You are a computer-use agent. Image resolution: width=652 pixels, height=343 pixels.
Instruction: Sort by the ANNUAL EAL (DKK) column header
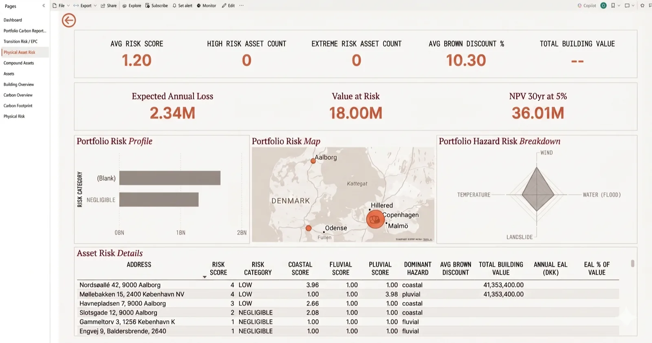click(551, 269)
